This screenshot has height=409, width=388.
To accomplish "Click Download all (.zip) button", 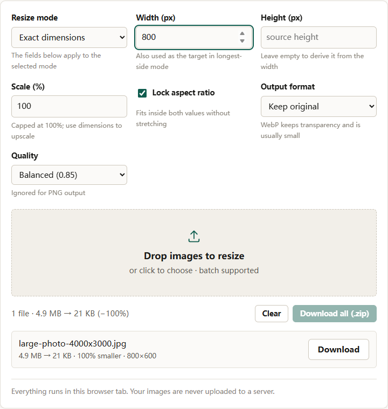I will 335,314.
